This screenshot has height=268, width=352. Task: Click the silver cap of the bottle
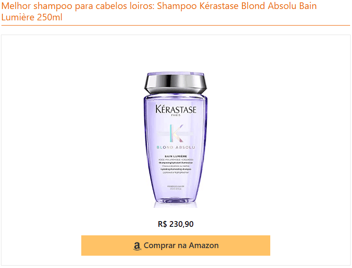175,83
